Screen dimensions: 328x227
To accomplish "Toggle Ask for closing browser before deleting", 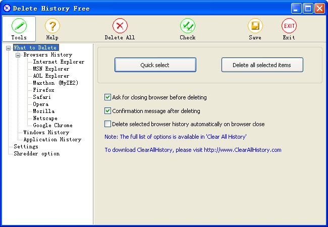I will point(107,97).
